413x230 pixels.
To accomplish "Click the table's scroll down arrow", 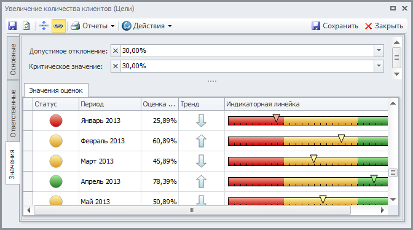I will pyautogui.click(x=393, y=200).
